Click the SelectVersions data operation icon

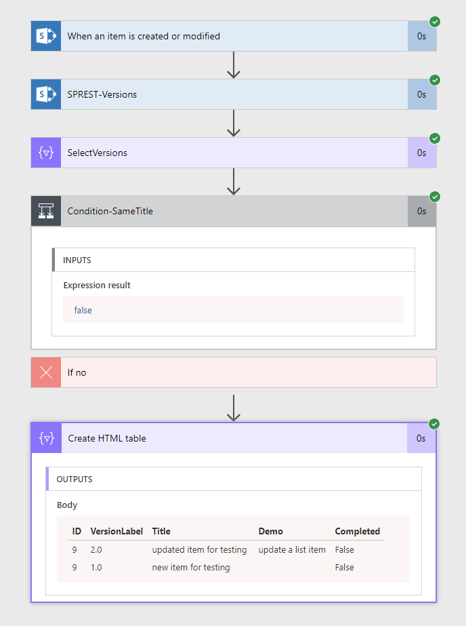(x=46, y=153)
